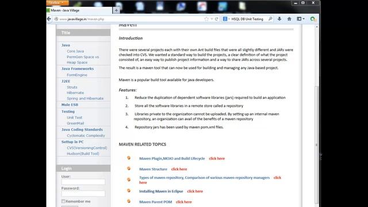Click the User login input field
Image resolution: width=368 pixels, height=207 pixels.
point(83,182)
